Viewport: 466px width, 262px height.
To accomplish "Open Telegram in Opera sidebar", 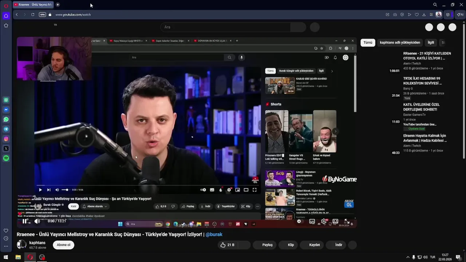I will pyautogui.click(x=6, y=129).
